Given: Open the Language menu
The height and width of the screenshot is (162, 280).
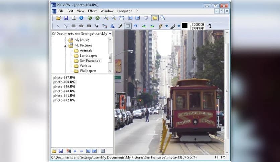Looking at the screenshot, I should pyautogui.click(x=124, y=11).
